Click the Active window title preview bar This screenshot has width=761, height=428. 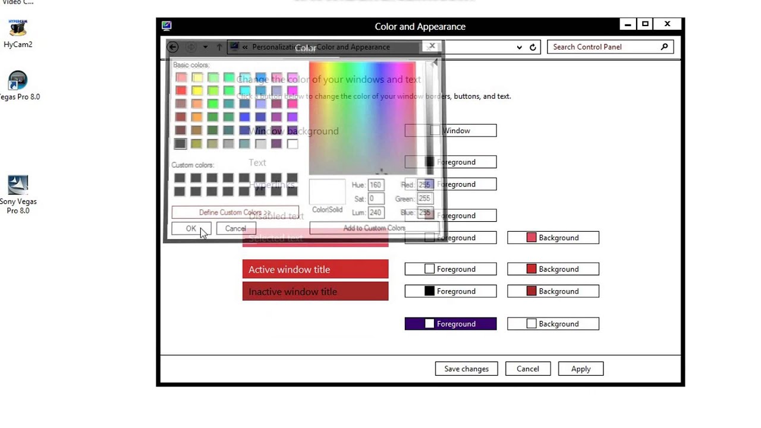[x=315, y=269]
